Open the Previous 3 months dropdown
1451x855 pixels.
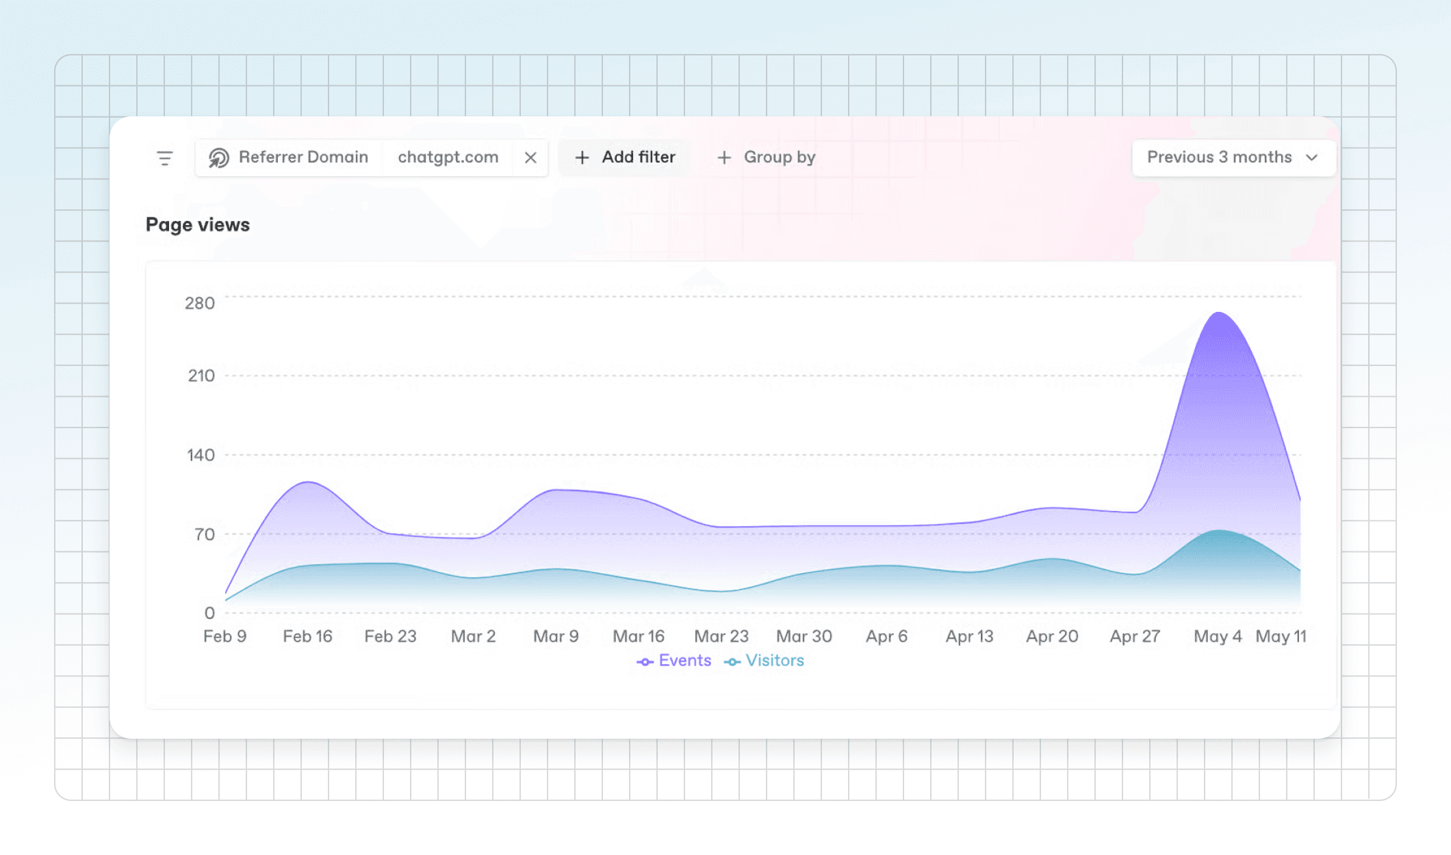1233,158
